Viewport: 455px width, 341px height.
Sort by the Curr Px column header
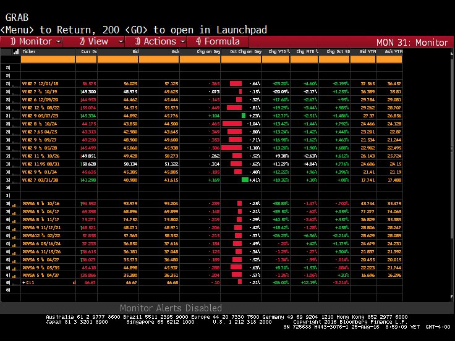click(89, 52)
